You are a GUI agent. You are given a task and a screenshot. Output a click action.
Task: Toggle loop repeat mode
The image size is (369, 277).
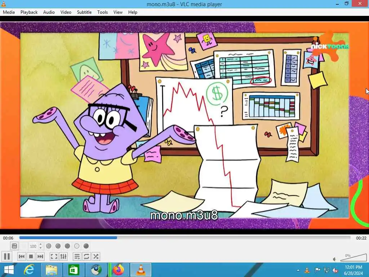point(86,256)
